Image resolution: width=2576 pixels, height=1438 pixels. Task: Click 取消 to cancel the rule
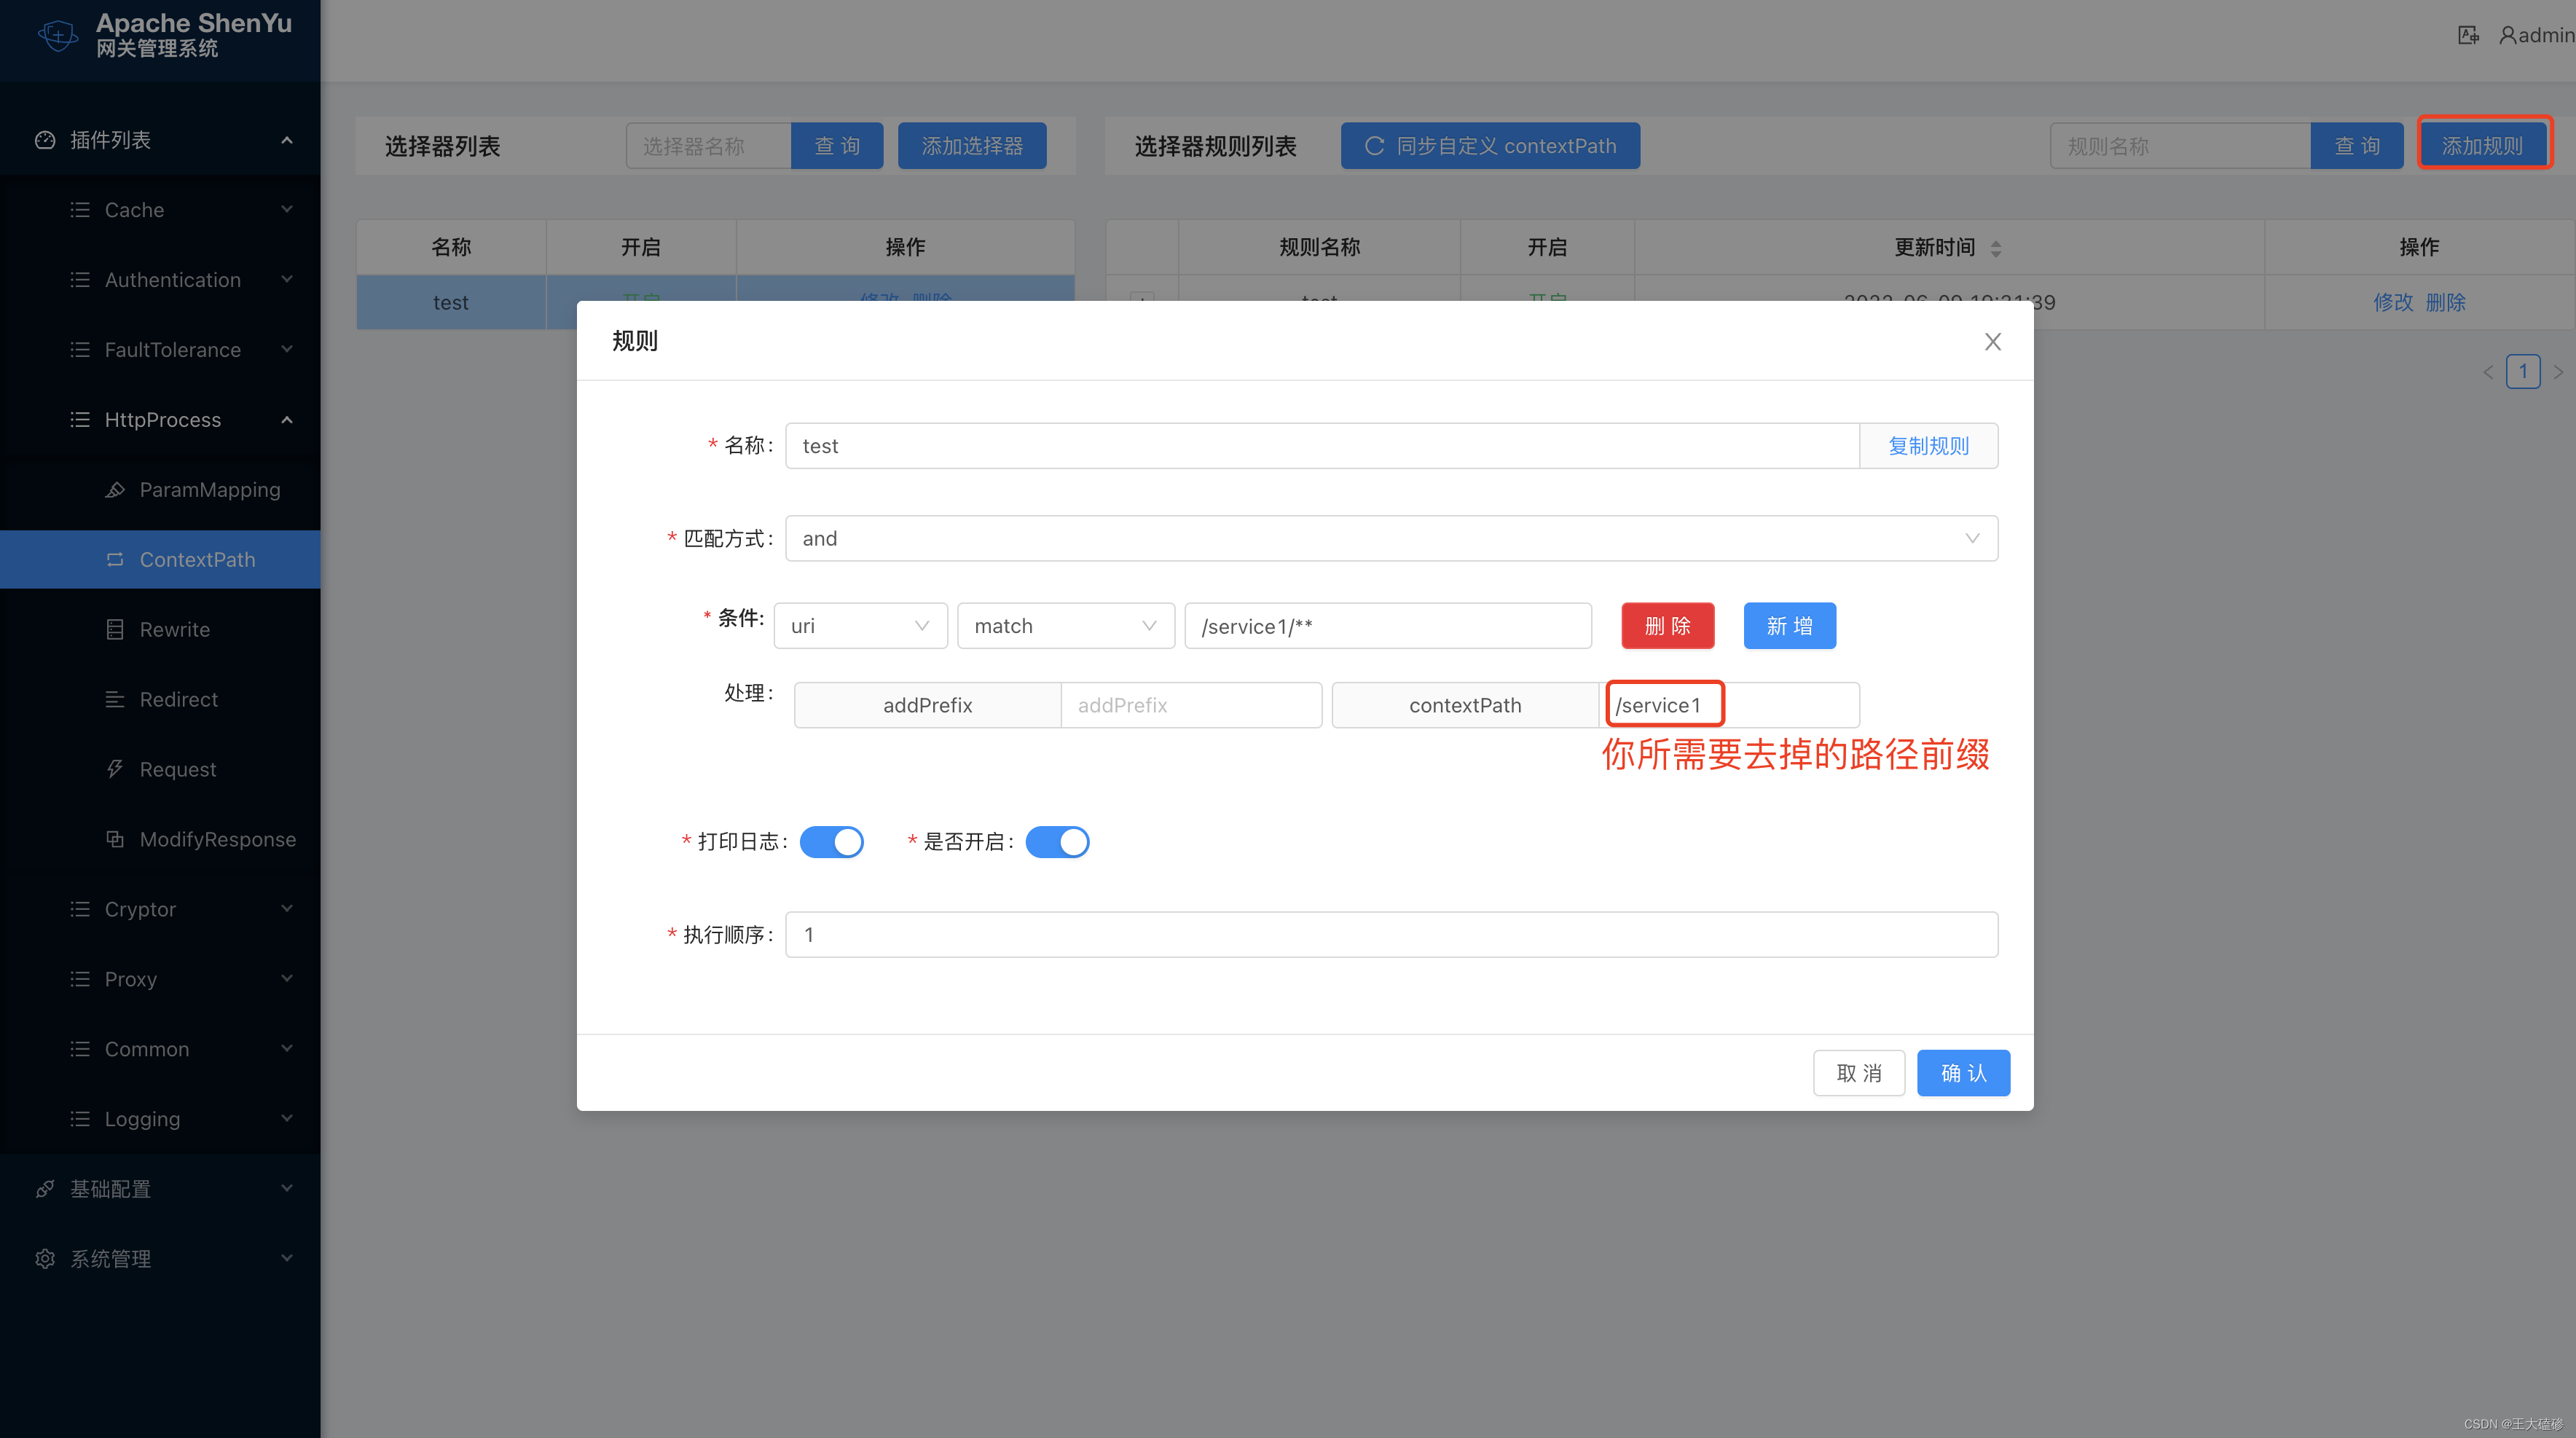[1859, 1073]
